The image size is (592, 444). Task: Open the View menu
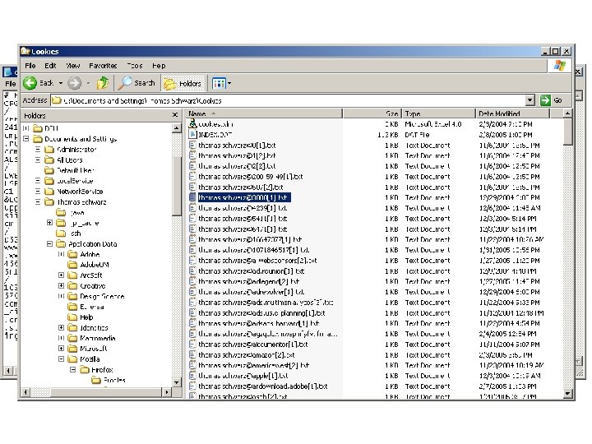pyautogui.click(x=73, y=66)
